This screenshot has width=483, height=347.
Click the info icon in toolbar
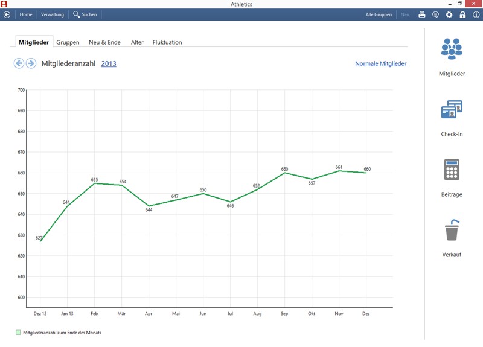point(476,14)
